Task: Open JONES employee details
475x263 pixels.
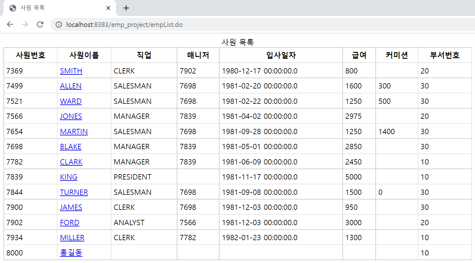Action: 71,116
